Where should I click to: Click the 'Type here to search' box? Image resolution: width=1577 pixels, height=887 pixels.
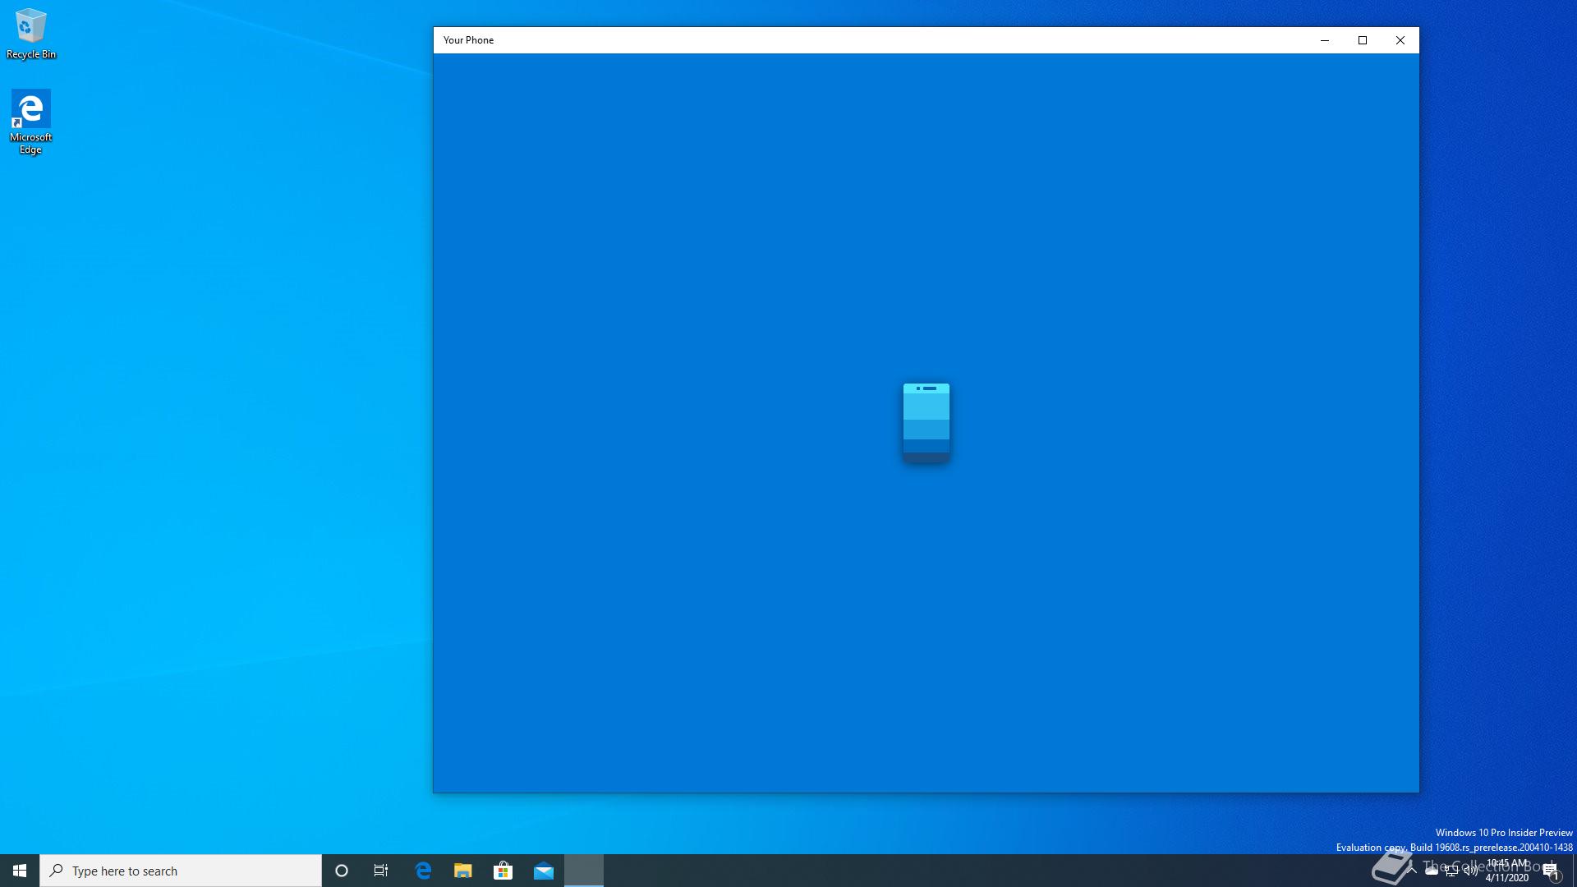click(x=181, y=871)
